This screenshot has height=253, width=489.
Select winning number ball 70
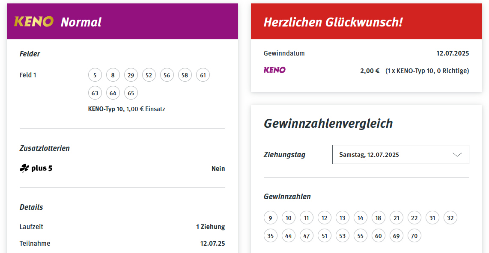pyautogui.click(x=414, y=235)
